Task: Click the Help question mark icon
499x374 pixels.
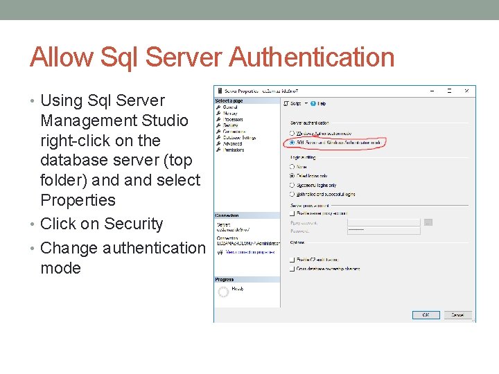Action: click(313, 103)
